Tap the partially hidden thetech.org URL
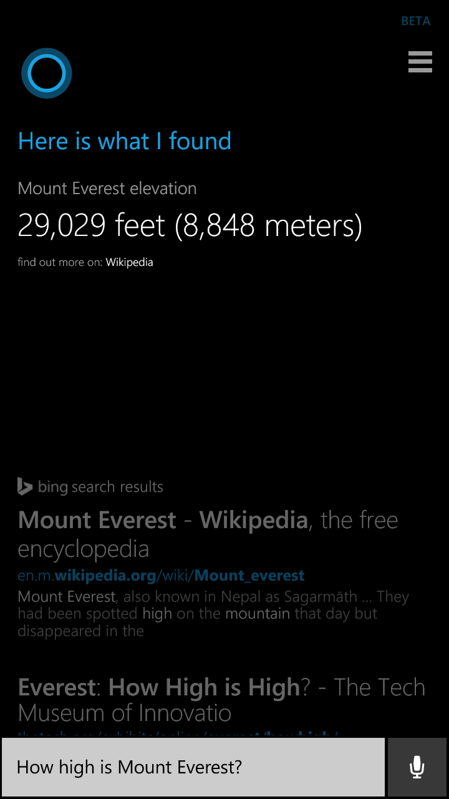449x799 pixels. tap(178, 734)
